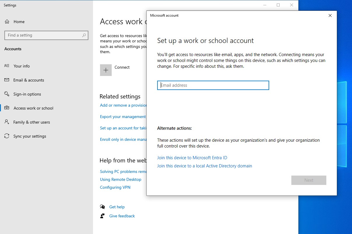This screenshot has height=234, width=352.
Task: Join this device to Microsoft Entra ID
Action: click(x=192, y=157)
